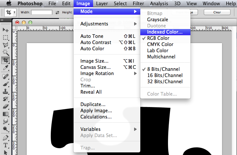The width and height of the screenshot is (237, 155).
Task: Select the Brush tool
Action: point(6,84)
